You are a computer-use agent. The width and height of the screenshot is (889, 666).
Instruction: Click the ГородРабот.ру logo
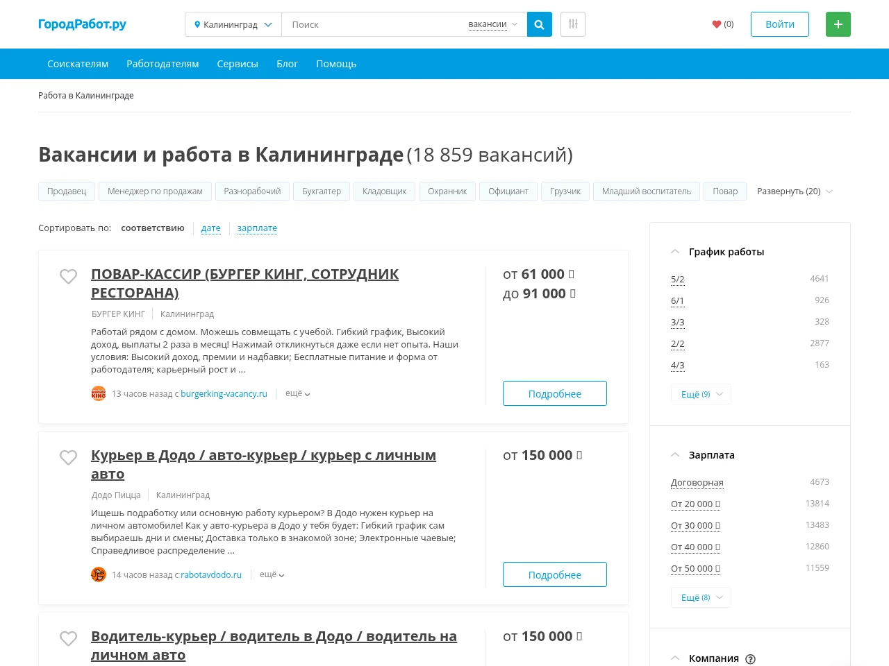point(82,24)
